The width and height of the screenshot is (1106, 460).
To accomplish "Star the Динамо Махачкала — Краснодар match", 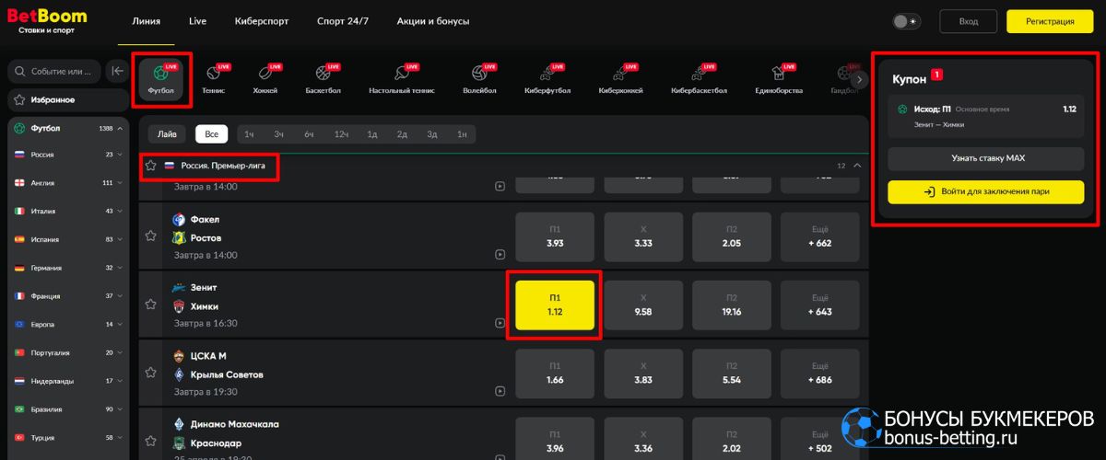I will [151, 441].
